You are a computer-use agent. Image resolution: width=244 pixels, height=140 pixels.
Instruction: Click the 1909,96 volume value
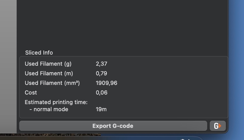coord(107,83)
